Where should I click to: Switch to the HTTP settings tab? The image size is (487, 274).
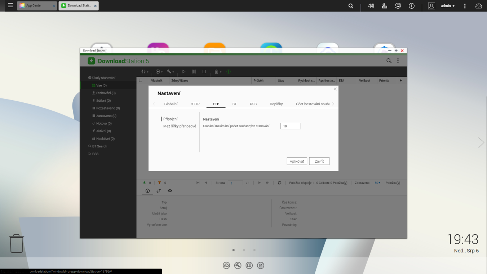(x=195, y=104)
